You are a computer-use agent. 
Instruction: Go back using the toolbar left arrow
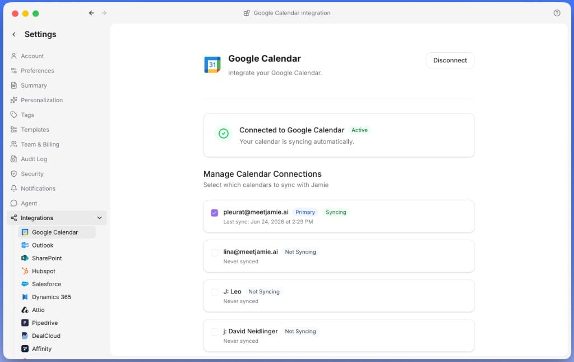point(91,13)
